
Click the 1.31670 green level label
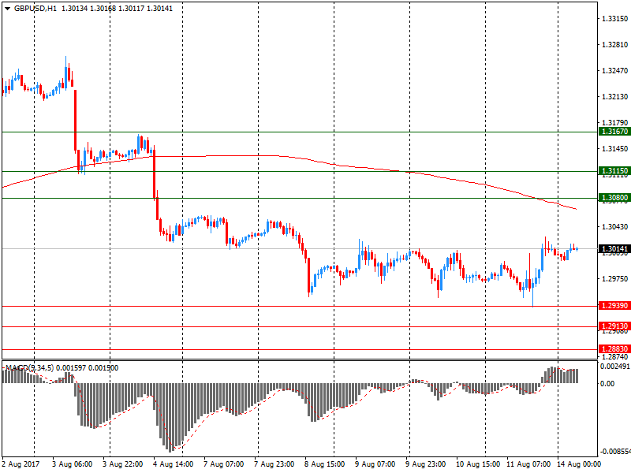pyautogui.click(x=614, y=132)
